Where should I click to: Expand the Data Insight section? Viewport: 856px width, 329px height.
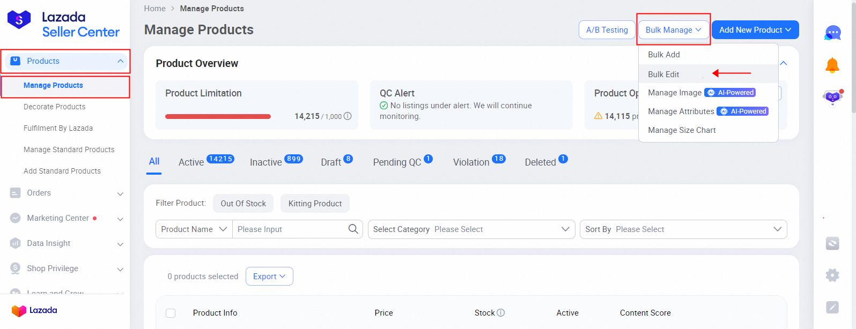tap(120, 244)
